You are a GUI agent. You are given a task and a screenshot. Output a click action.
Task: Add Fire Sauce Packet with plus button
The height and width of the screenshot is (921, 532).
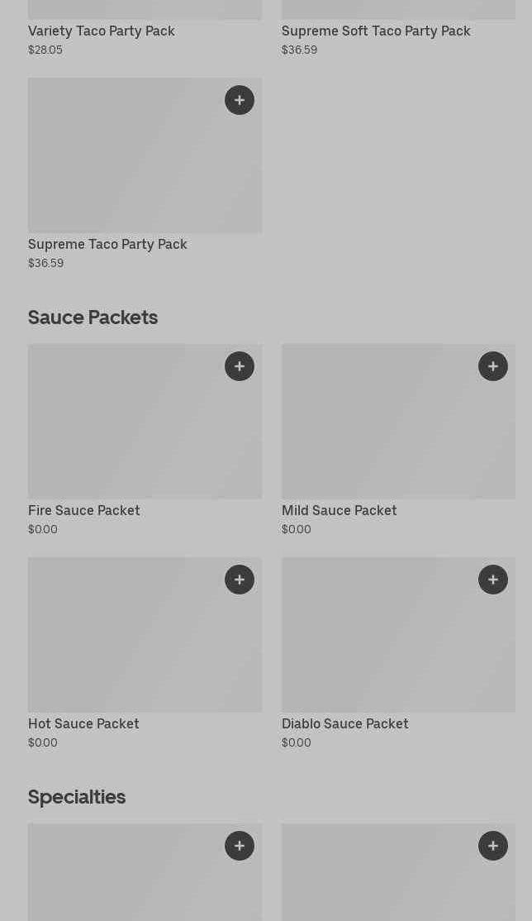(x=240, y=366)
